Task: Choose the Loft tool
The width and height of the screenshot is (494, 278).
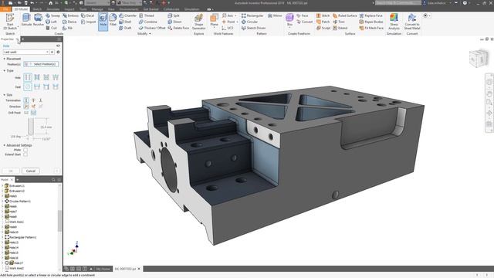Action: [52, 22]
